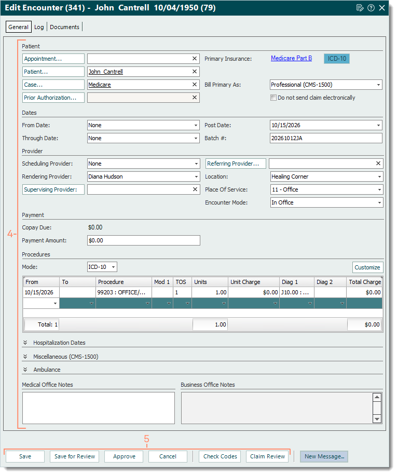Screen dimensions: 397x475
Task: Click Business Office Notes scroll down arrow
Action: (377, 419)
